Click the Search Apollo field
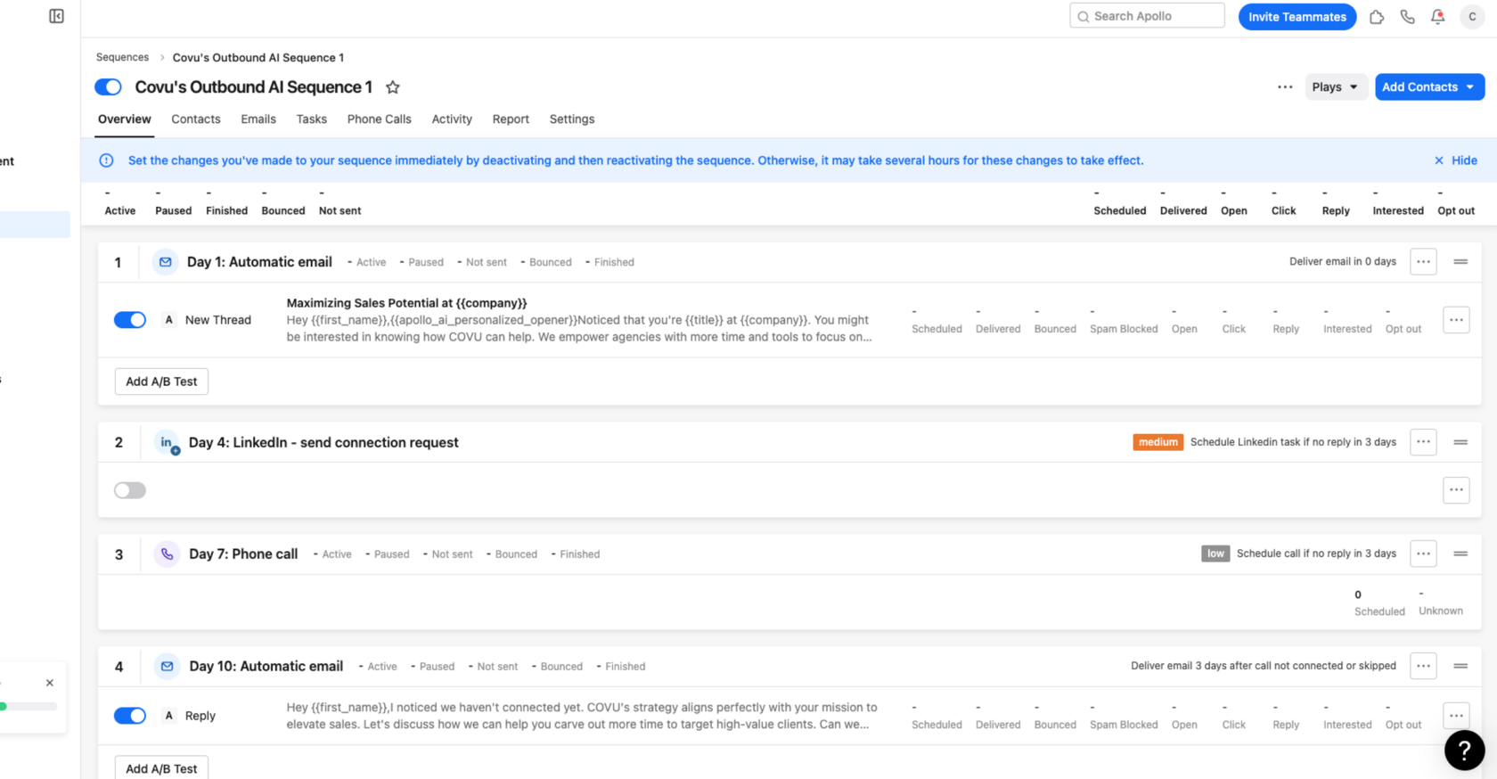This screenshot has height=779, width=1497. tap(1147, 16)
